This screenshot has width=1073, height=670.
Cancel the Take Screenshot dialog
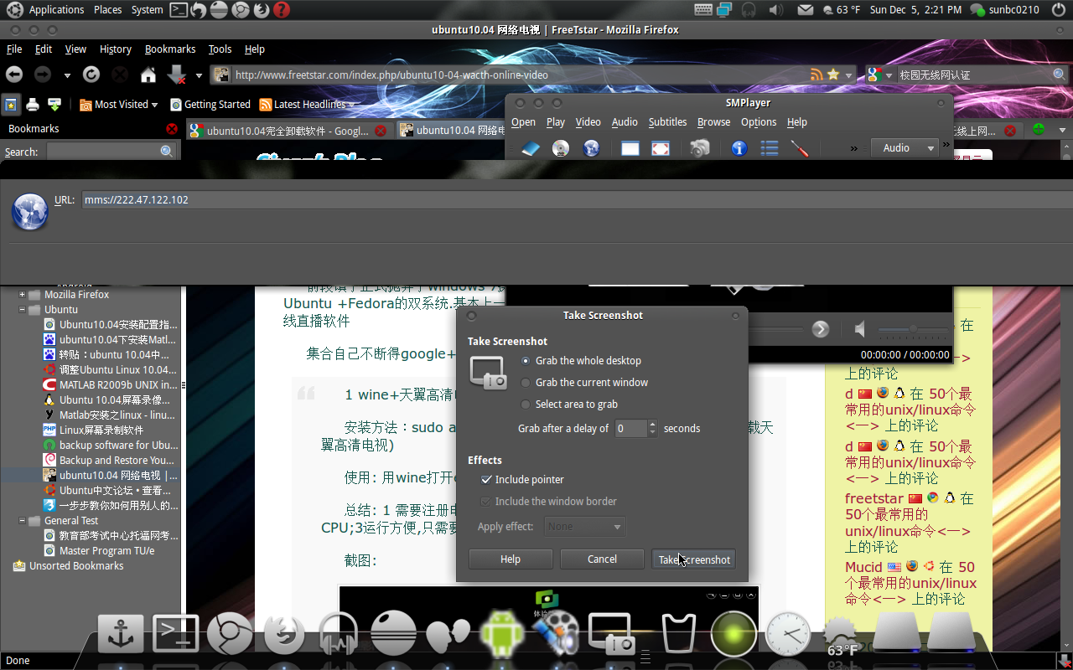point(602,559)
